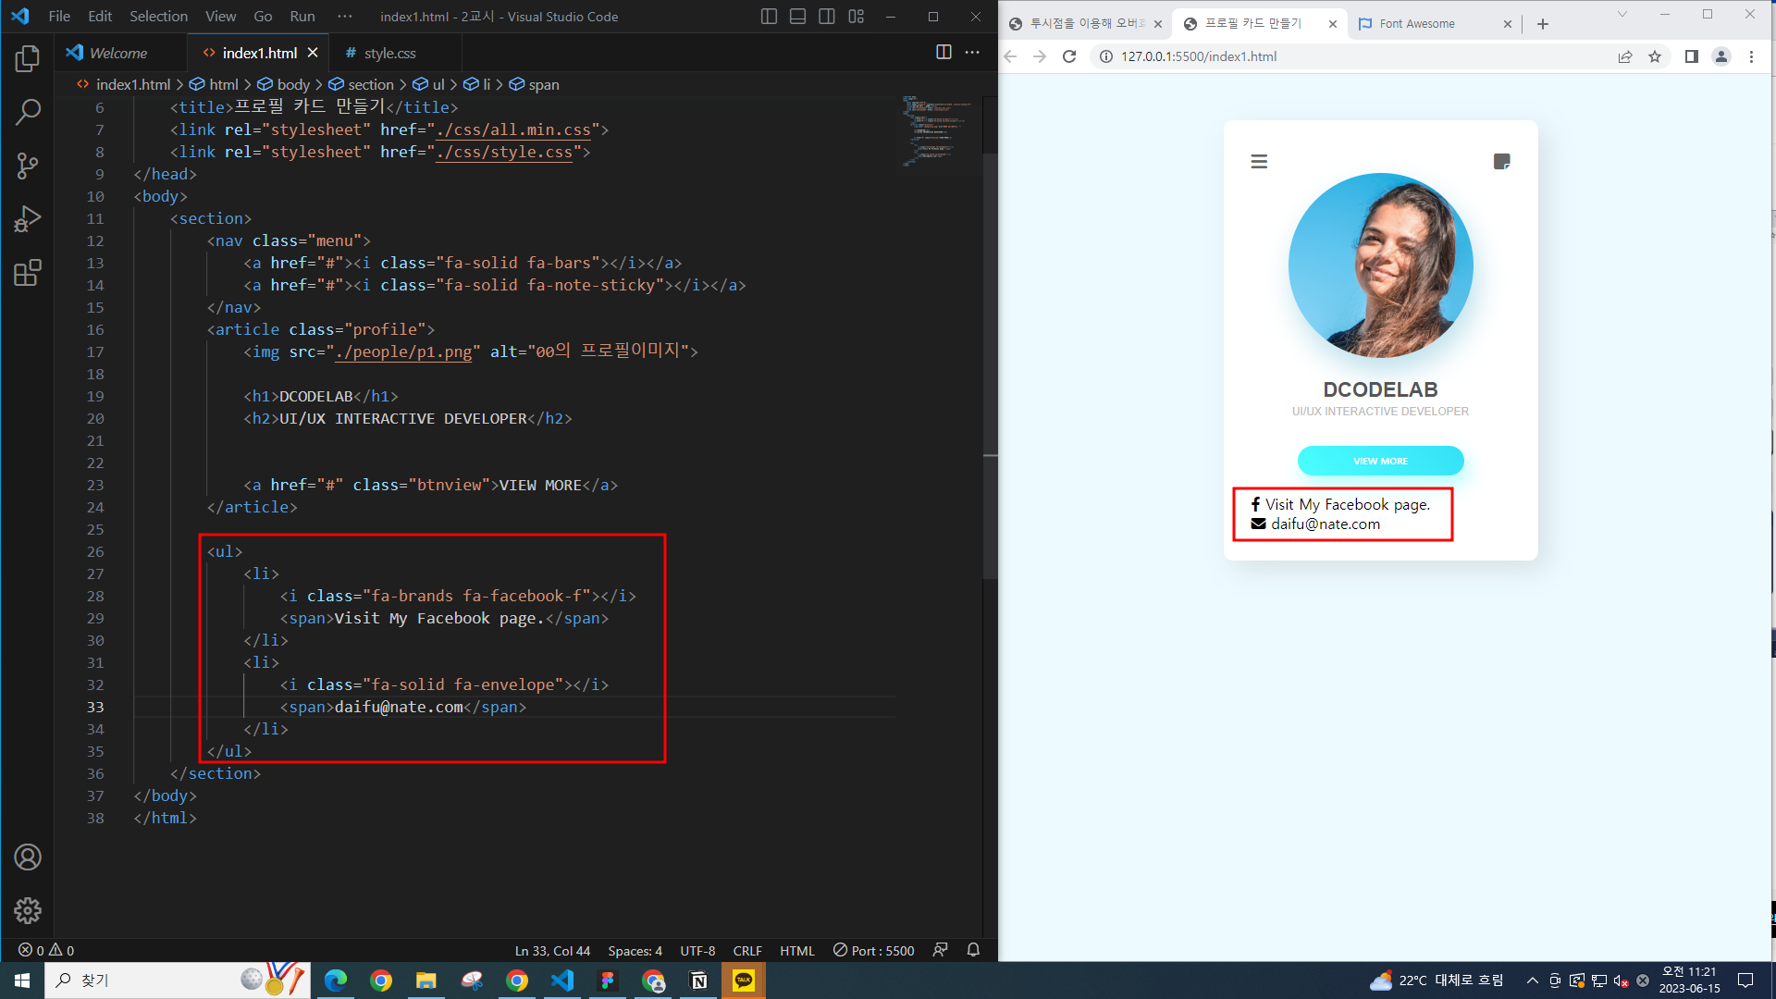Toggle the primary side bar layout button

[x=769, y=17]
